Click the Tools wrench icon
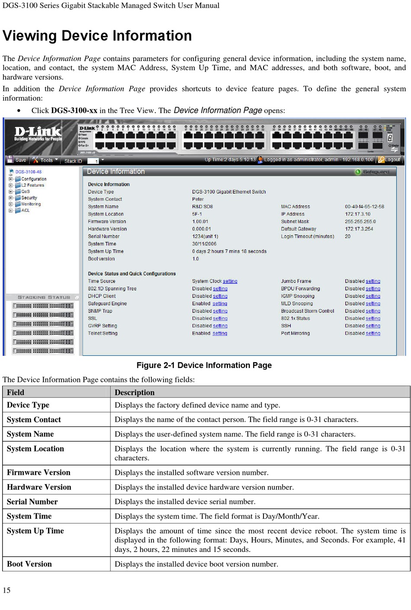This screenshot has height=610, width=411. [x=35, y=160]
